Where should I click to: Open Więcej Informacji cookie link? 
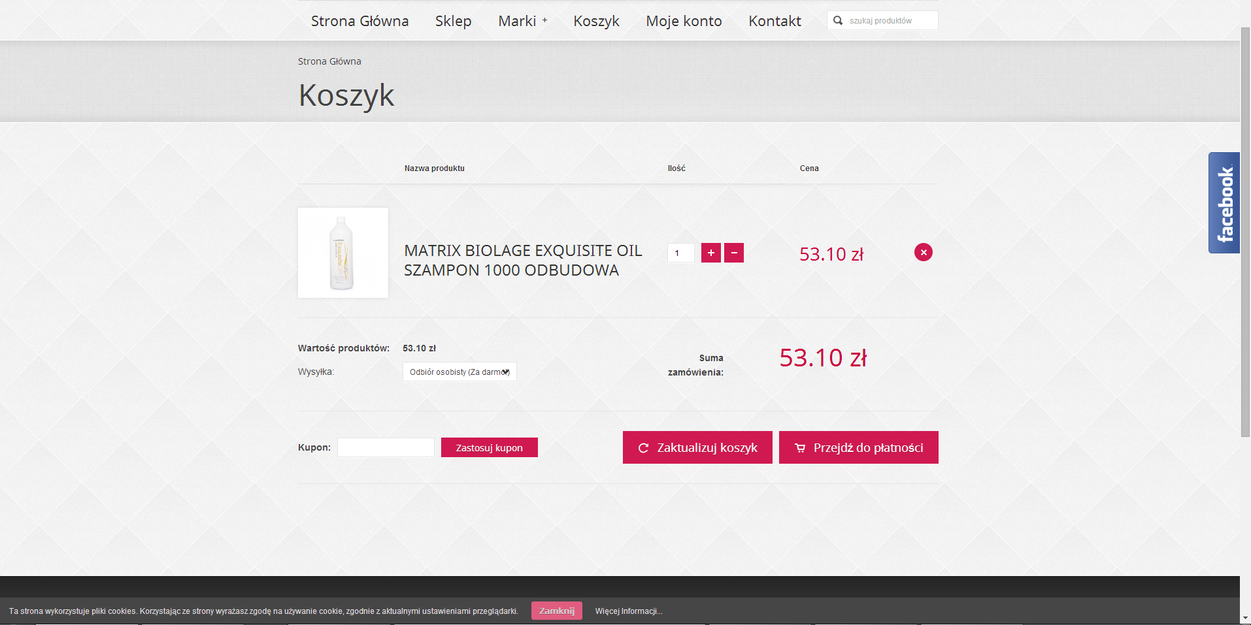tap(629, 611)
